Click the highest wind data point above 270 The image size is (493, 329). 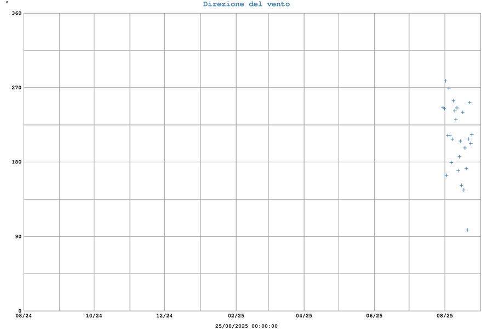pos(445,81)
